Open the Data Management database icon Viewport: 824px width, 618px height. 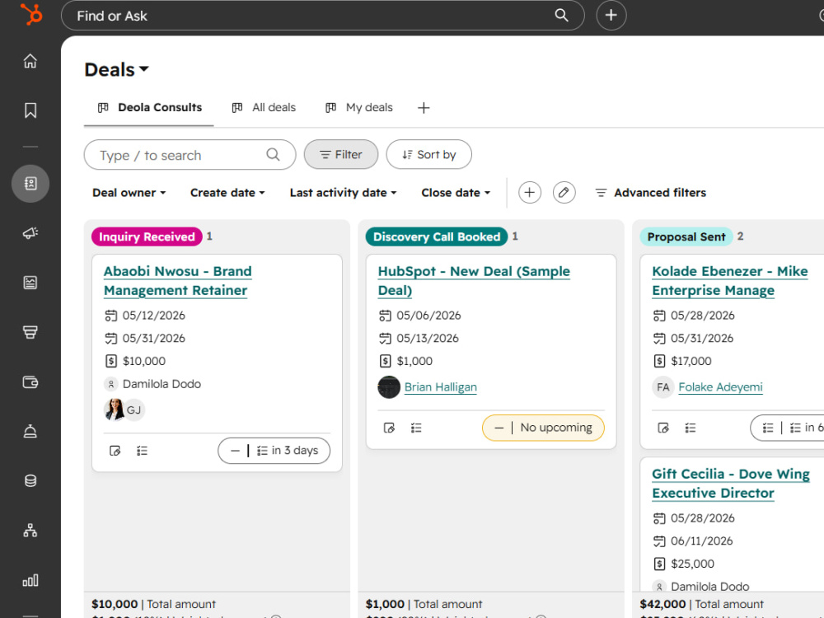[x=30, y=481]
